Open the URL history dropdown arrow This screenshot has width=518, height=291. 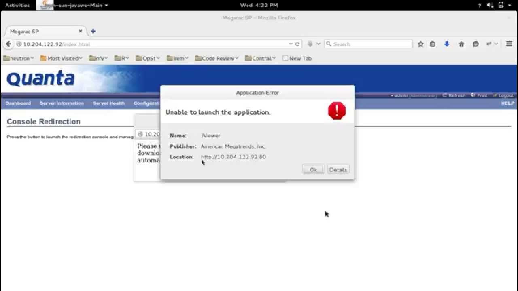tap(291, 44)
